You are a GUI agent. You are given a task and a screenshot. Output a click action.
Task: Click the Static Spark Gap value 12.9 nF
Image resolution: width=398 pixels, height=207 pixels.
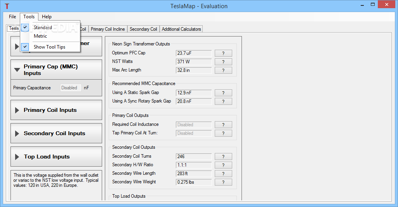(x=194, y=93)
